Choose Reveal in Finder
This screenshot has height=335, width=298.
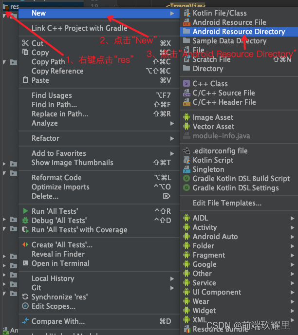pos(58,254)
